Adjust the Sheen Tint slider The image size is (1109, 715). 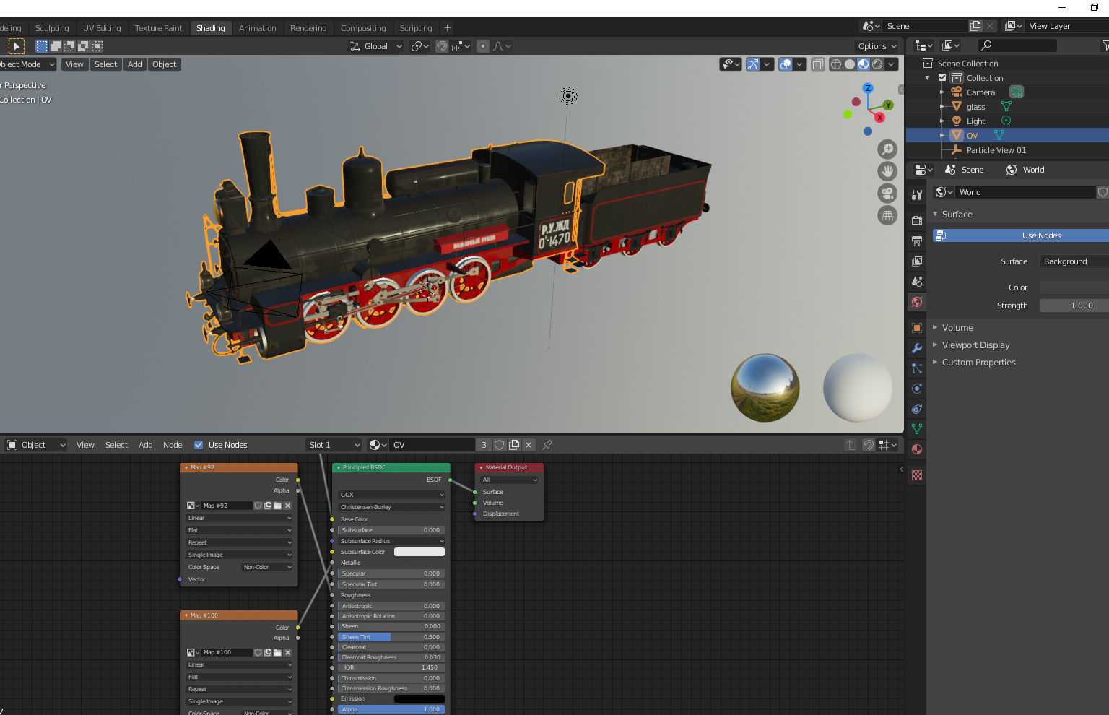(391, 637)
